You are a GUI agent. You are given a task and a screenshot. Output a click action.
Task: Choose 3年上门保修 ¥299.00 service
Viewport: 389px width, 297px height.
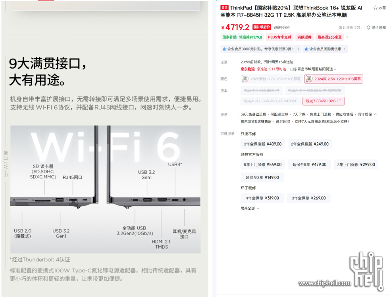click(356, 165)
